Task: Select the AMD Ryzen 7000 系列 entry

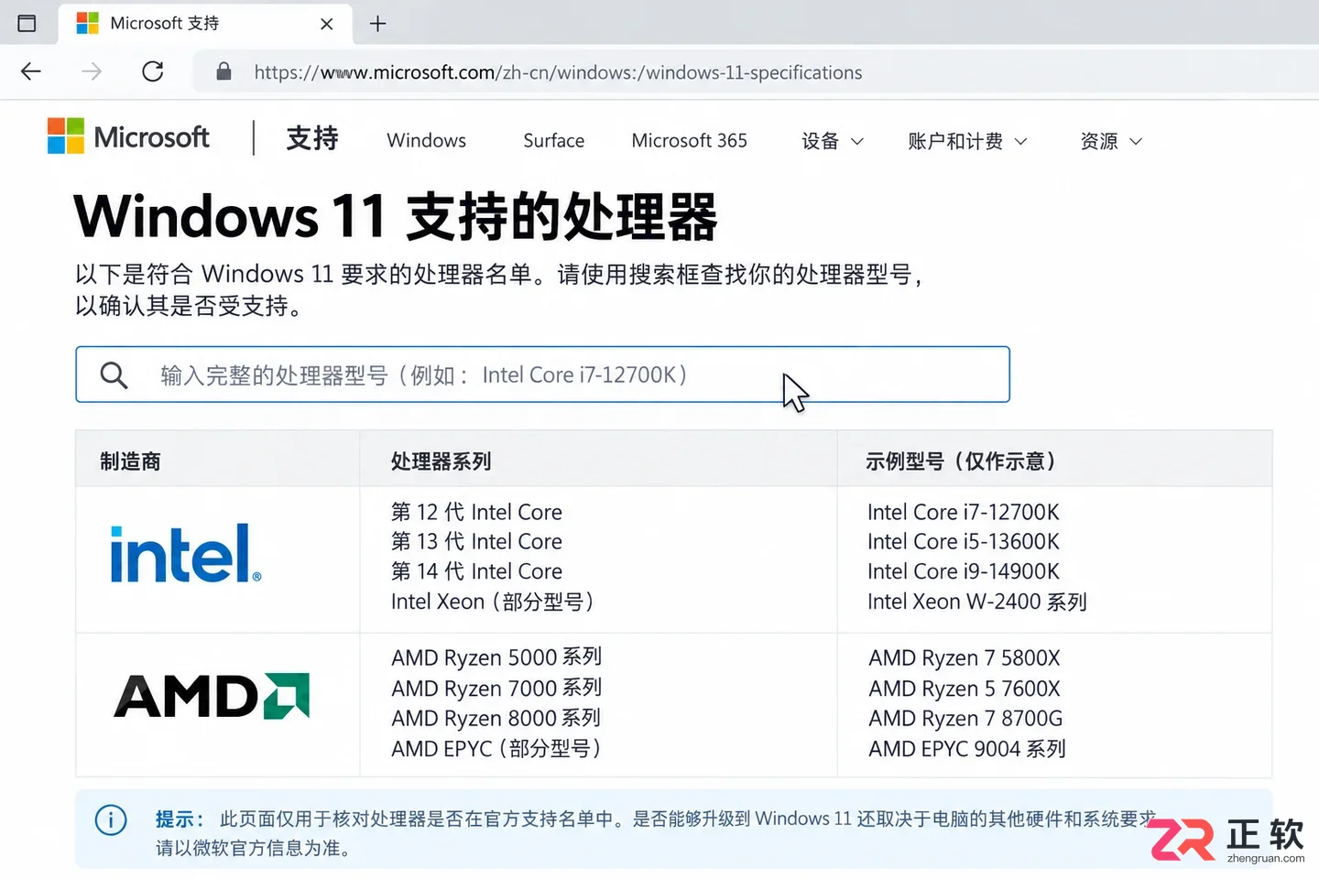Action: coord(496,688)
